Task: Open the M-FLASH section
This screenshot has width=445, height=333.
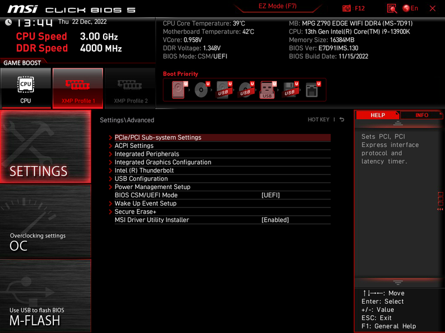Action: click(x=46, y=295)
